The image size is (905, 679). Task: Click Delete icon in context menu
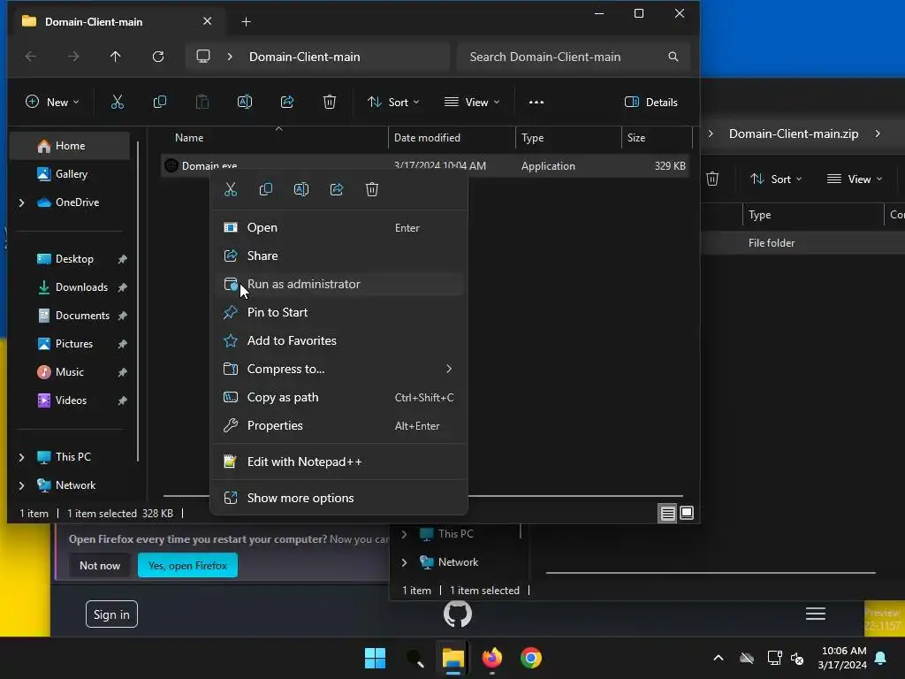click(372, 189)
